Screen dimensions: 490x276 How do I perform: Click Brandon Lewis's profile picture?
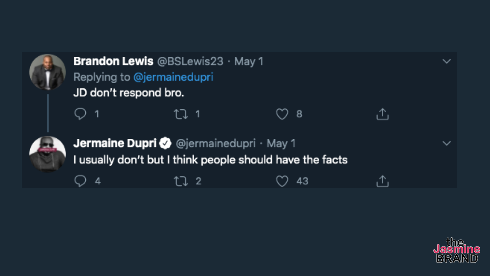(47, 72)
